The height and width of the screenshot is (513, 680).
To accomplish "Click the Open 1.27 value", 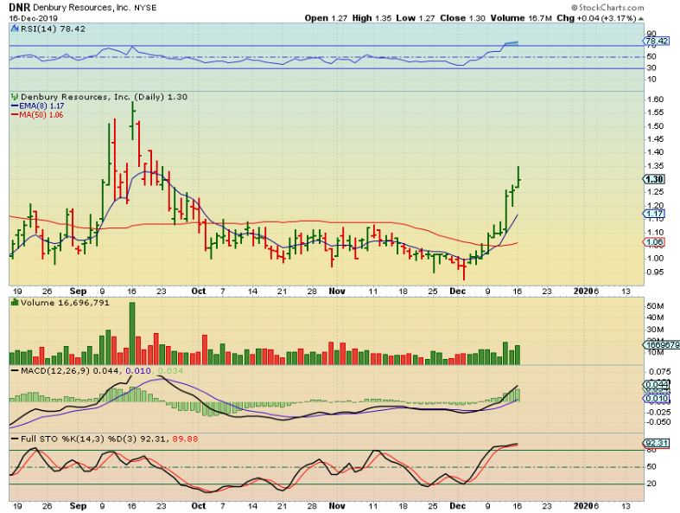I will point(326,18).
